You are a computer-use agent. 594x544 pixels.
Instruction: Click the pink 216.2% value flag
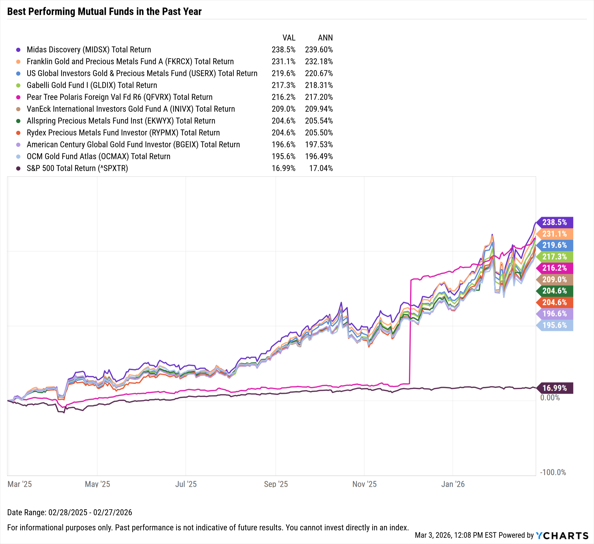[x=554, y=268]
